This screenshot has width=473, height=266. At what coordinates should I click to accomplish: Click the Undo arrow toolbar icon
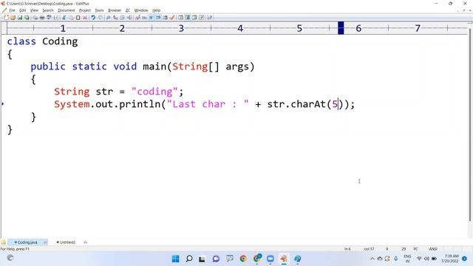[x=93, y=18]
